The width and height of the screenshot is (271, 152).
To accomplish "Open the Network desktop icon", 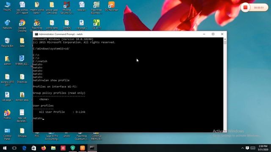I will tap(7, 24).
